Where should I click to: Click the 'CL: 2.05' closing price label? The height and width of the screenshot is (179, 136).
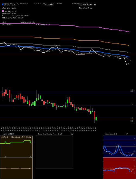click(x=49, y=5)
